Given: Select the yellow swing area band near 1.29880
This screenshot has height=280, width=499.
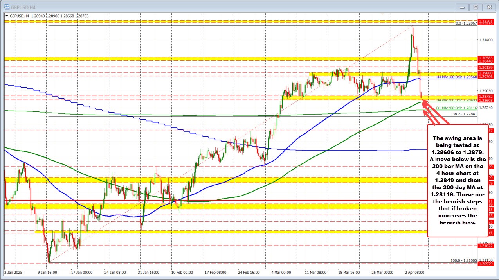Looking at the screenshot, I should tap(372, 74).
